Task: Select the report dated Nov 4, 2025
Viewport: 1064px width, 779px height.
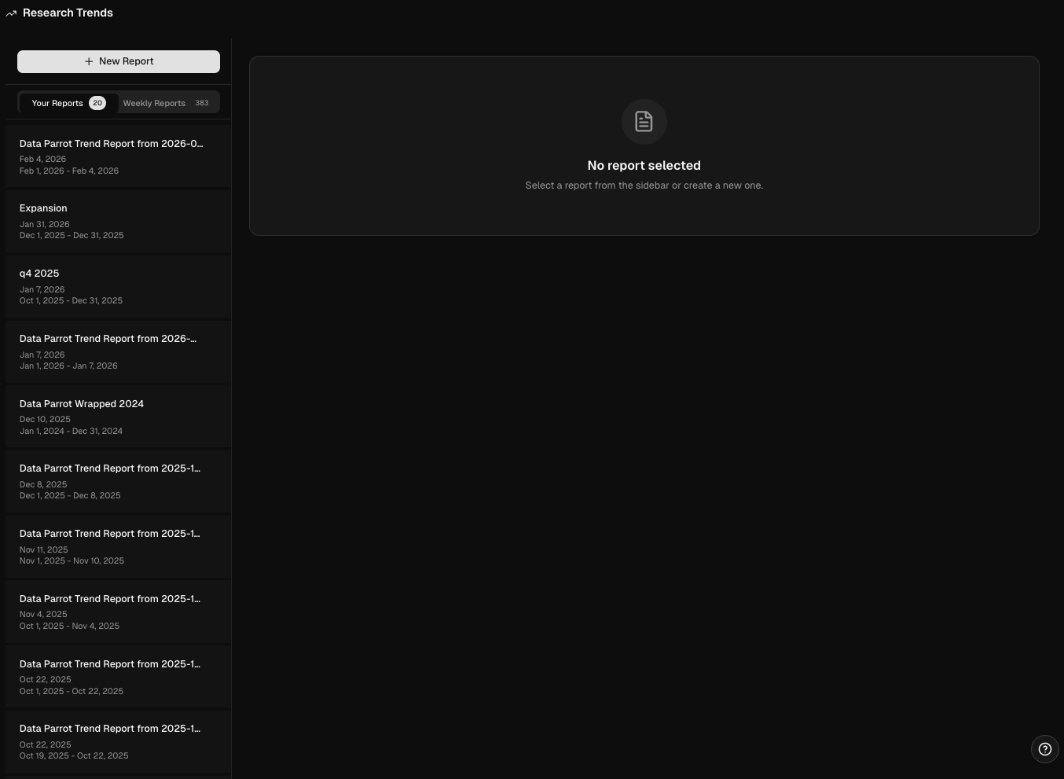Action: pyautogui.click(x=118, y=612)
